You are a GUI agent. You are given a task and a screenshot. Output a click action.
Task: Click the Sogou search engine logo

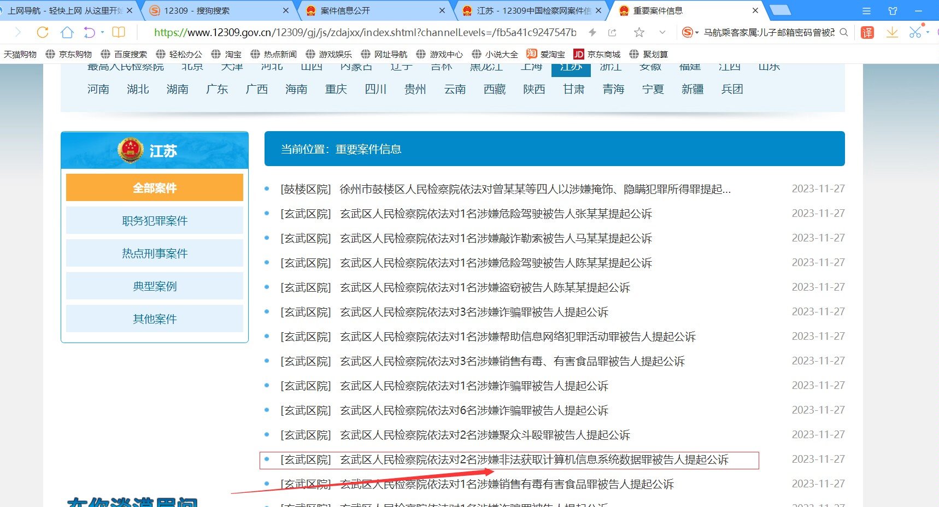688,32
